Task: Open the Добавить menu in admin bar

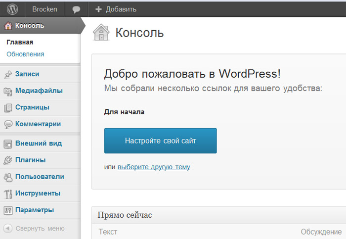Action: click(x=116, y=9)
